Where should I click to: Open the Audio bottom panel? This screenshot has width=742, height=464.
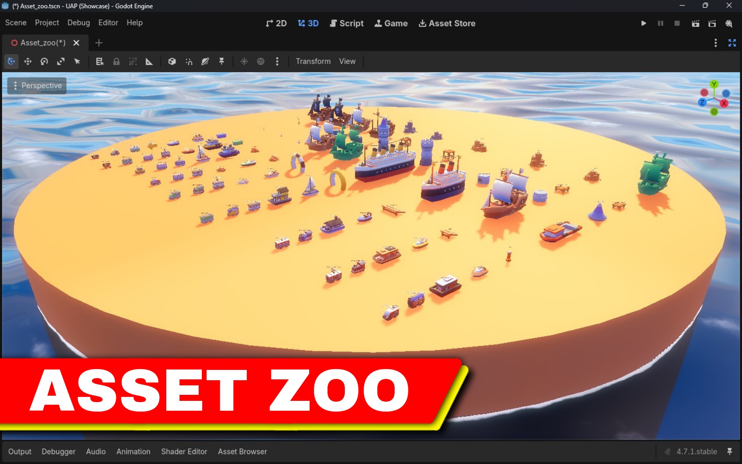coord(96,452)
